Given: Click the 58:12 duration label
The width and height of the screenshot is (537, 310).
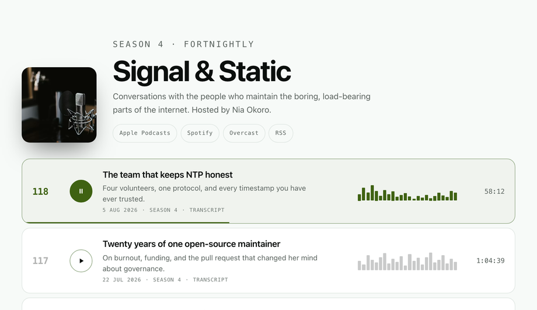Looking at the screenshot, I should [x=494, y=191].
